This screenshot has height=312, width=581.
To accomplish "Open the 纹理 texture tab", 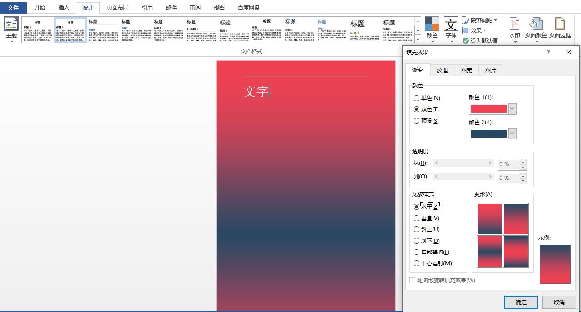I will pyautogui.click(x=442, y=70).
